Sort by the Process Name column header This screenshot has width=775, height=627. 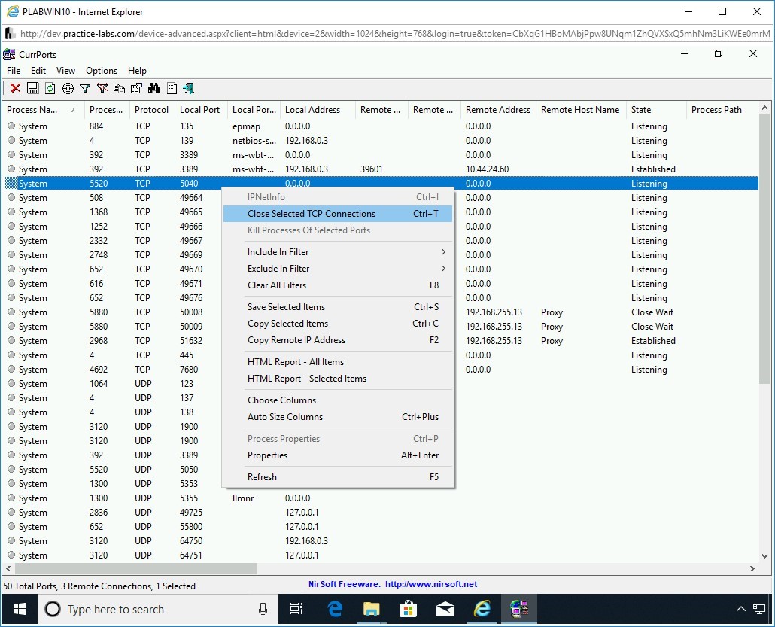tap(38, 110)
